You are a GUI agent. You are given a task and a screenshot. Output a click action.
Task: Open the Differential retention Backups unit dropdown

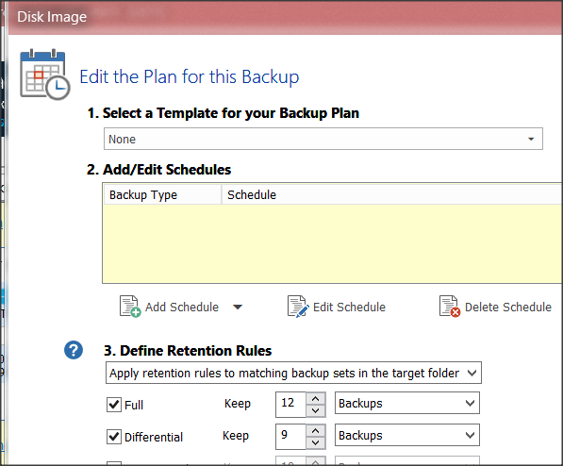pyautogui.click(x=407, y=435)
